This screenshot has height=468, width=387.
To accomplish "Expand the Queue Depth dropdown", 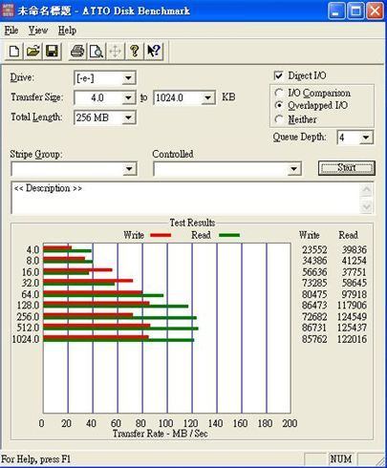I will pos(366,138).
